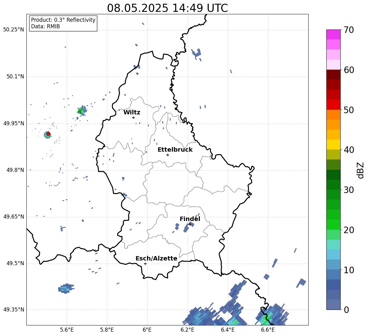Click the 6.2°E longitude label

(x=187, y=330)
